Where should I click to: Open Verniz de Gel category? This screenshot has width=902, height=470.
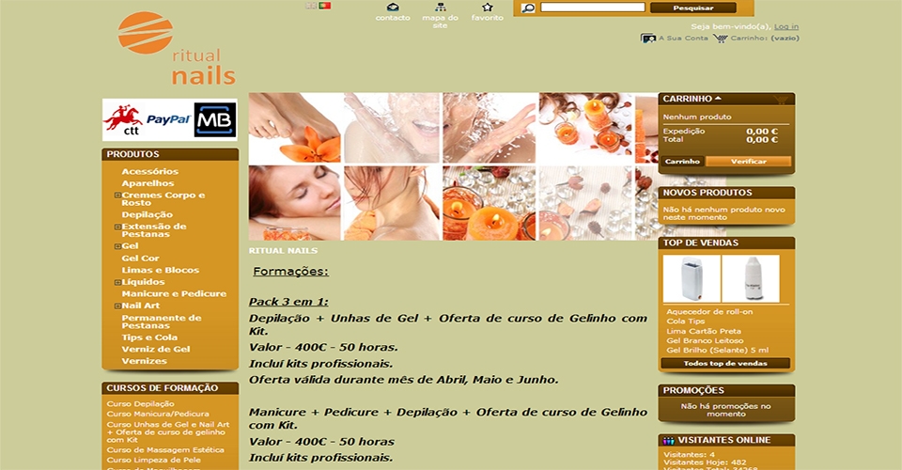click(x=155, y=349)
